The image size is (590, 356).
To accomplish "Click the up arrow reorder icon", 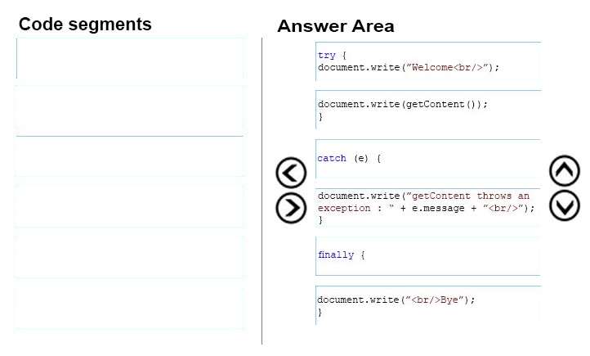I will point(565,171).
